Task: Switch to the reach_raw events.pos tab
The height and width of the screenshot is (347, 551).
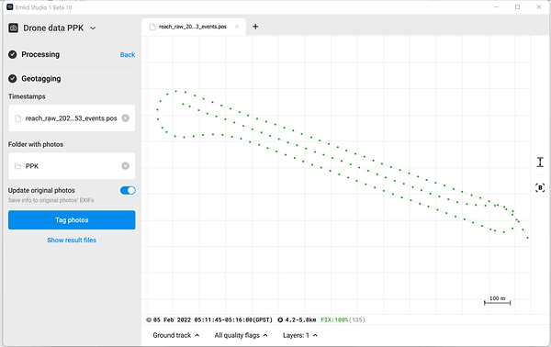Action: [x=193, y=27]
